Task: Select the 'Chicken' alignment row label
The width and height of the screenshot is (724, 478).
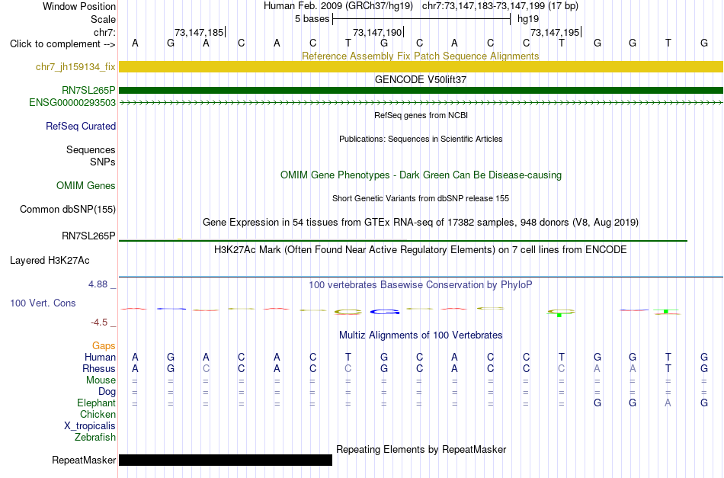Action: [98, 414]
